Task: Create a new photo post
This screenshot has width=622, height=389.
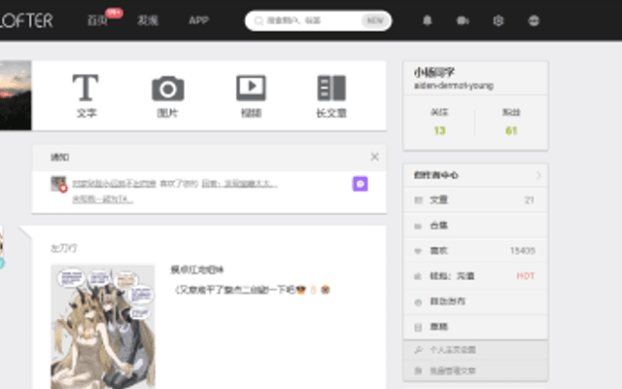Action: coord(168,95)
